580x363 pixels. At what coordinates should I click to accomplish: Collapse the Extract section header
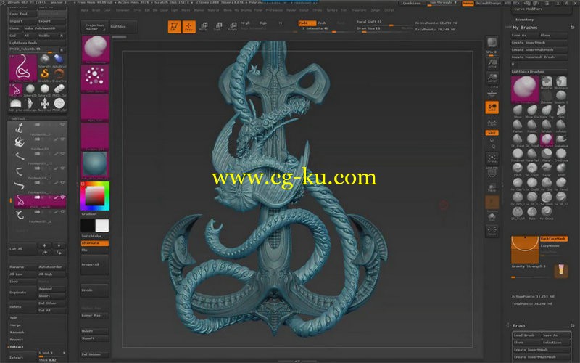(x=16, y=347)
